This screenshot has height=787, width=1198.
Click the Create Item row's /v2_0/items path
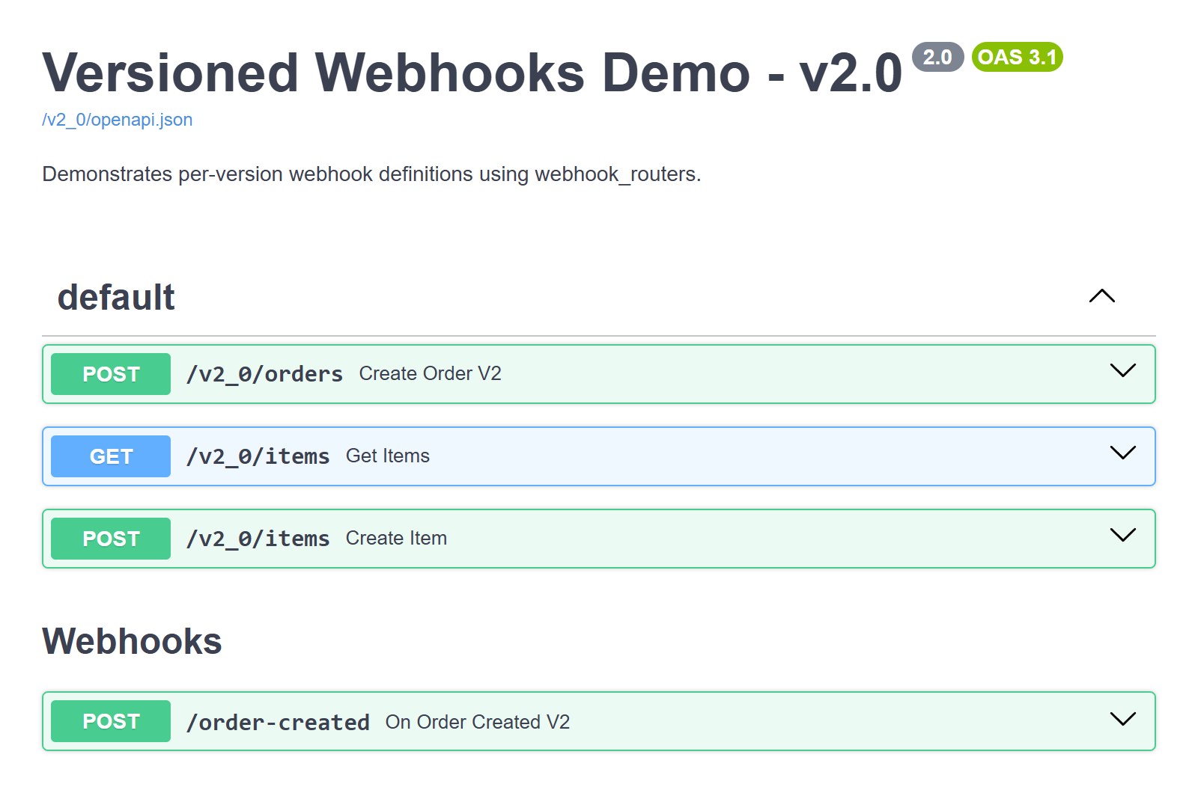point(258,539)
